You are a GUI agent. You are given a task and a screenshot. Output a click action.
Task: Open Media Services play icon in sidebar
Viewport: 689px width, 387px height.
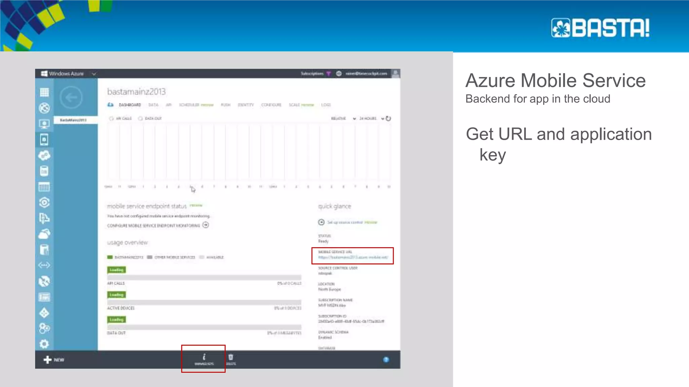[44, 202]
